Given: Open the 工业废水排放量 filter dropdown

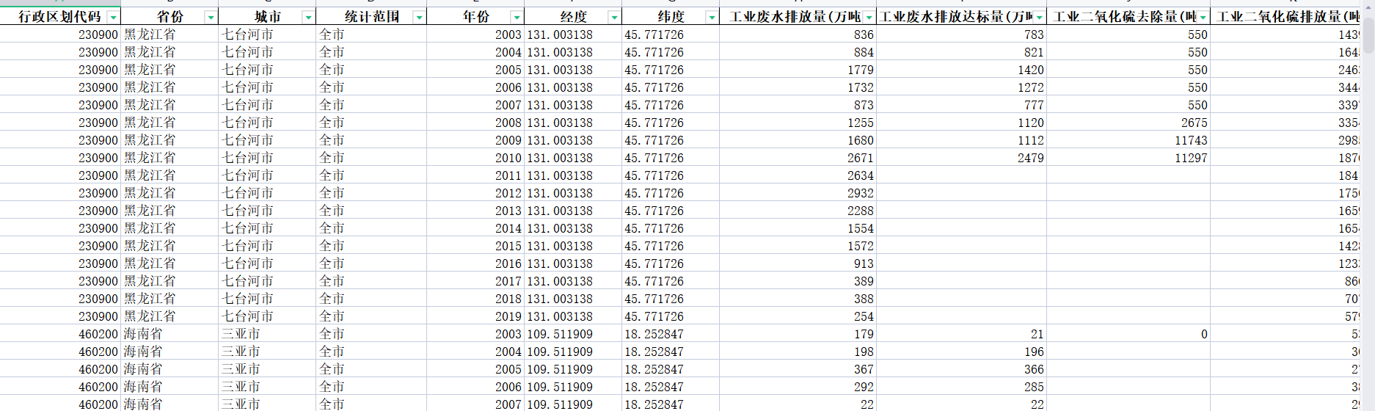Looking at the screenshot, I should tap(869, 17).
